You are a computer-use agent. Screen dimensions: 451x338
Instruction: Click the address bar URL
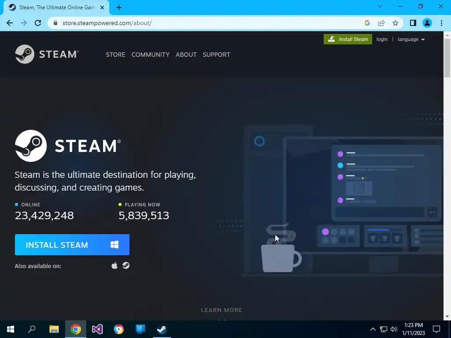pos(107,23)
